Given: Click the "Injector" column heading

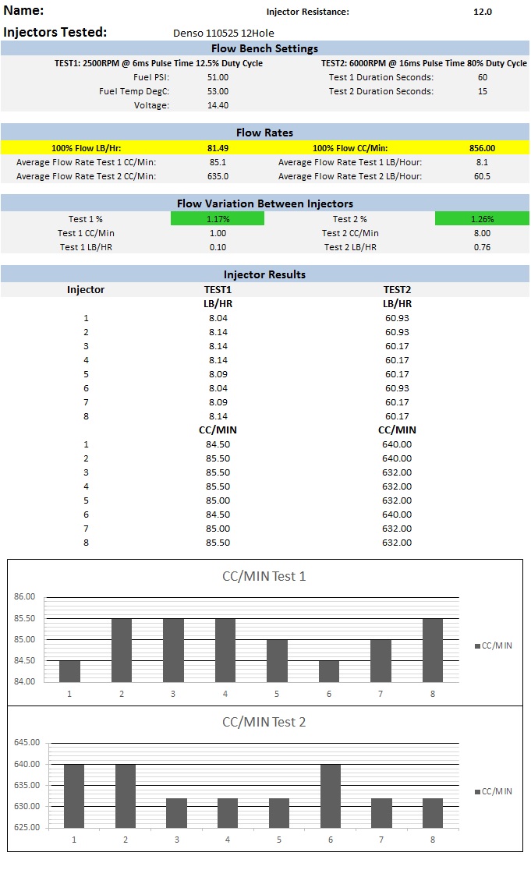Looking at the screenshot, I should tap(86, 290).
